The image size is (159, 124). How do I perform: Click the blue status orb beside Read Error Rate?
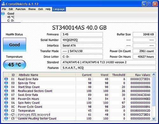(x=6, y=79)
